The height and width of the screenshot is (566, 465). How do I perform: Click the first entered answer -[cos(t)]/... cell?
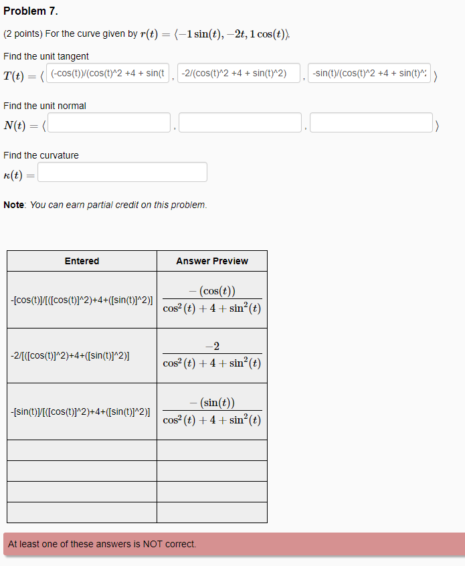tap(82, 300)
